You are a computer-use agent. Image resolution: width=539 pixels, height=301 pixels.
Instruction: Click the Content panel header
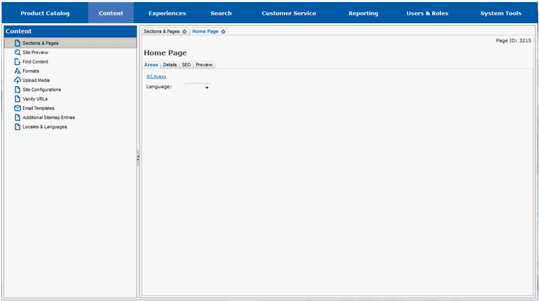(x=71, y=31)
